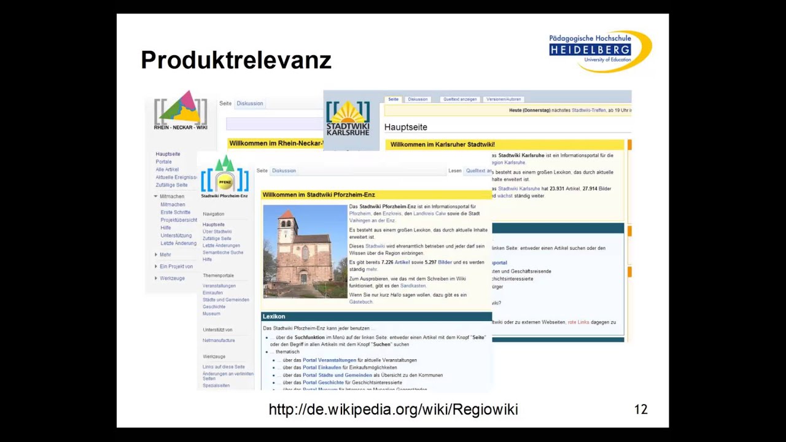Open Einkaufen under Themenportale
This screenshot has width=786, height=442.
coord(212,293)
